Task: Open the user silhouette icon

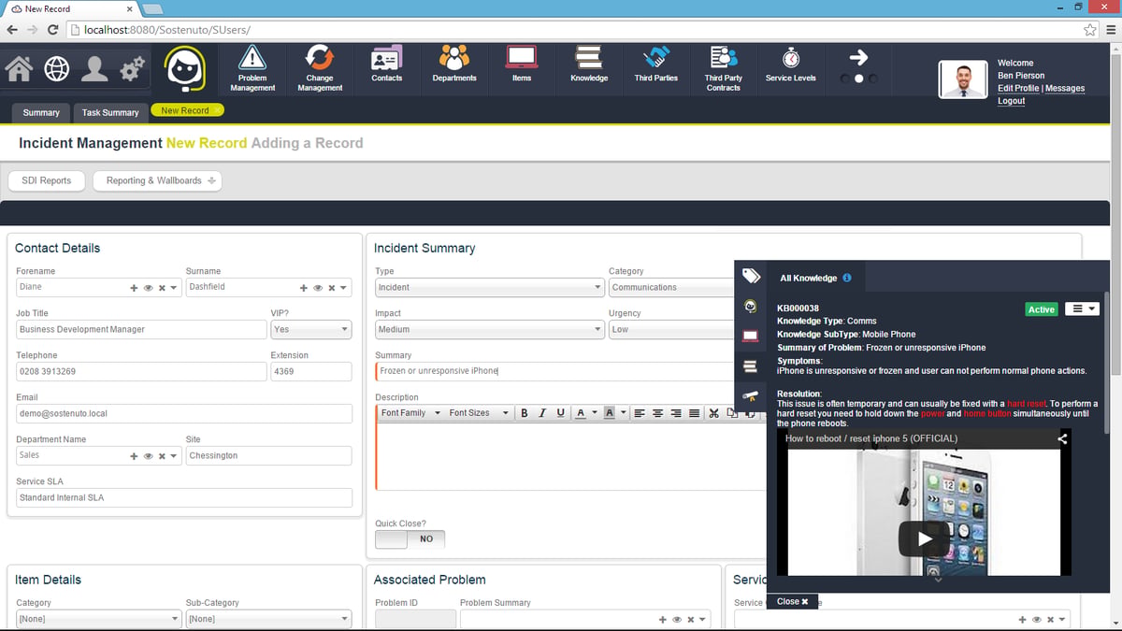Action: [x=94, y=69]
